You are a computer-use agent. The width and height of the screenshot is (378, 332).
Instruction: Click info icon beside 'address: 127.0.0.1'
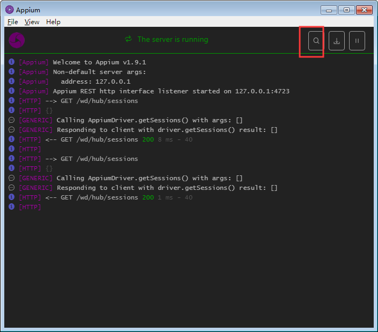tap(11, 81)
